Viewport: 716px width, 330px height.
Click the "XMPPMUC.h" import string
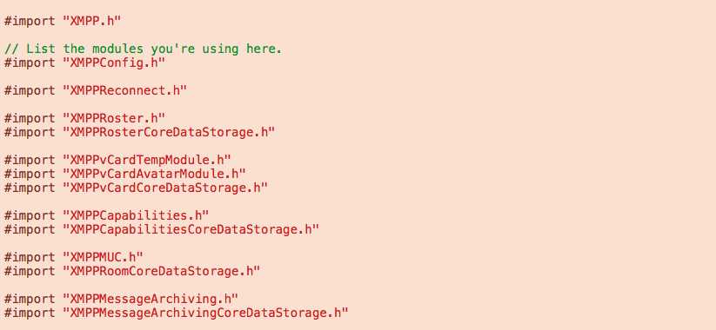103,257
